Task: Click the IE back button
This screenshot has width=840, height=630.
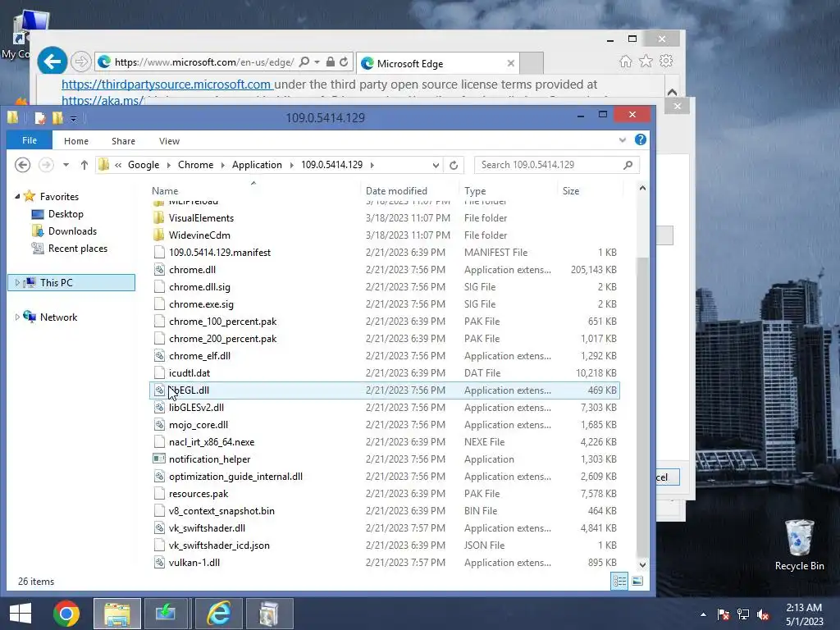Action: click(x=52, y=62)
